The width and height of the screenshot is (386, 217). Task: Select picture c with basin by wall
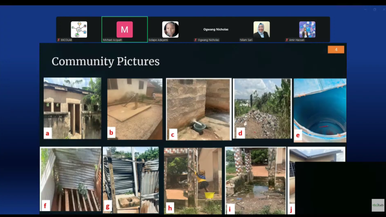point(198,109)
